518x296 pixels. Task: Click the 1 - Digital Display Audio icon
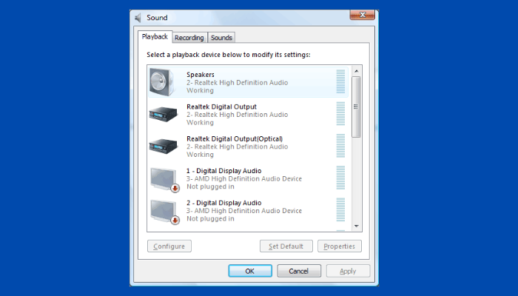coord(164,178)
